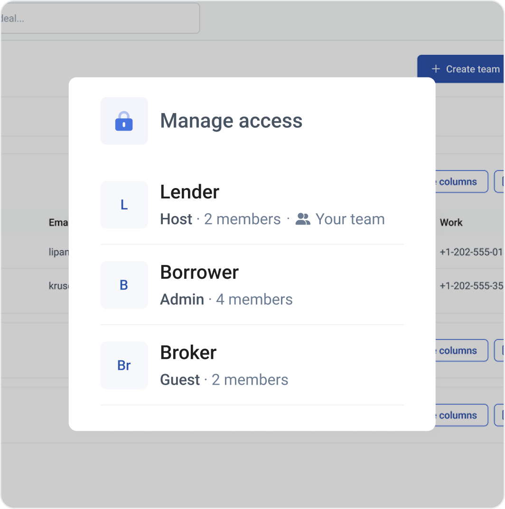Click the search deal input field
Viewport: 505px width, 509px height.
point(100,19)
